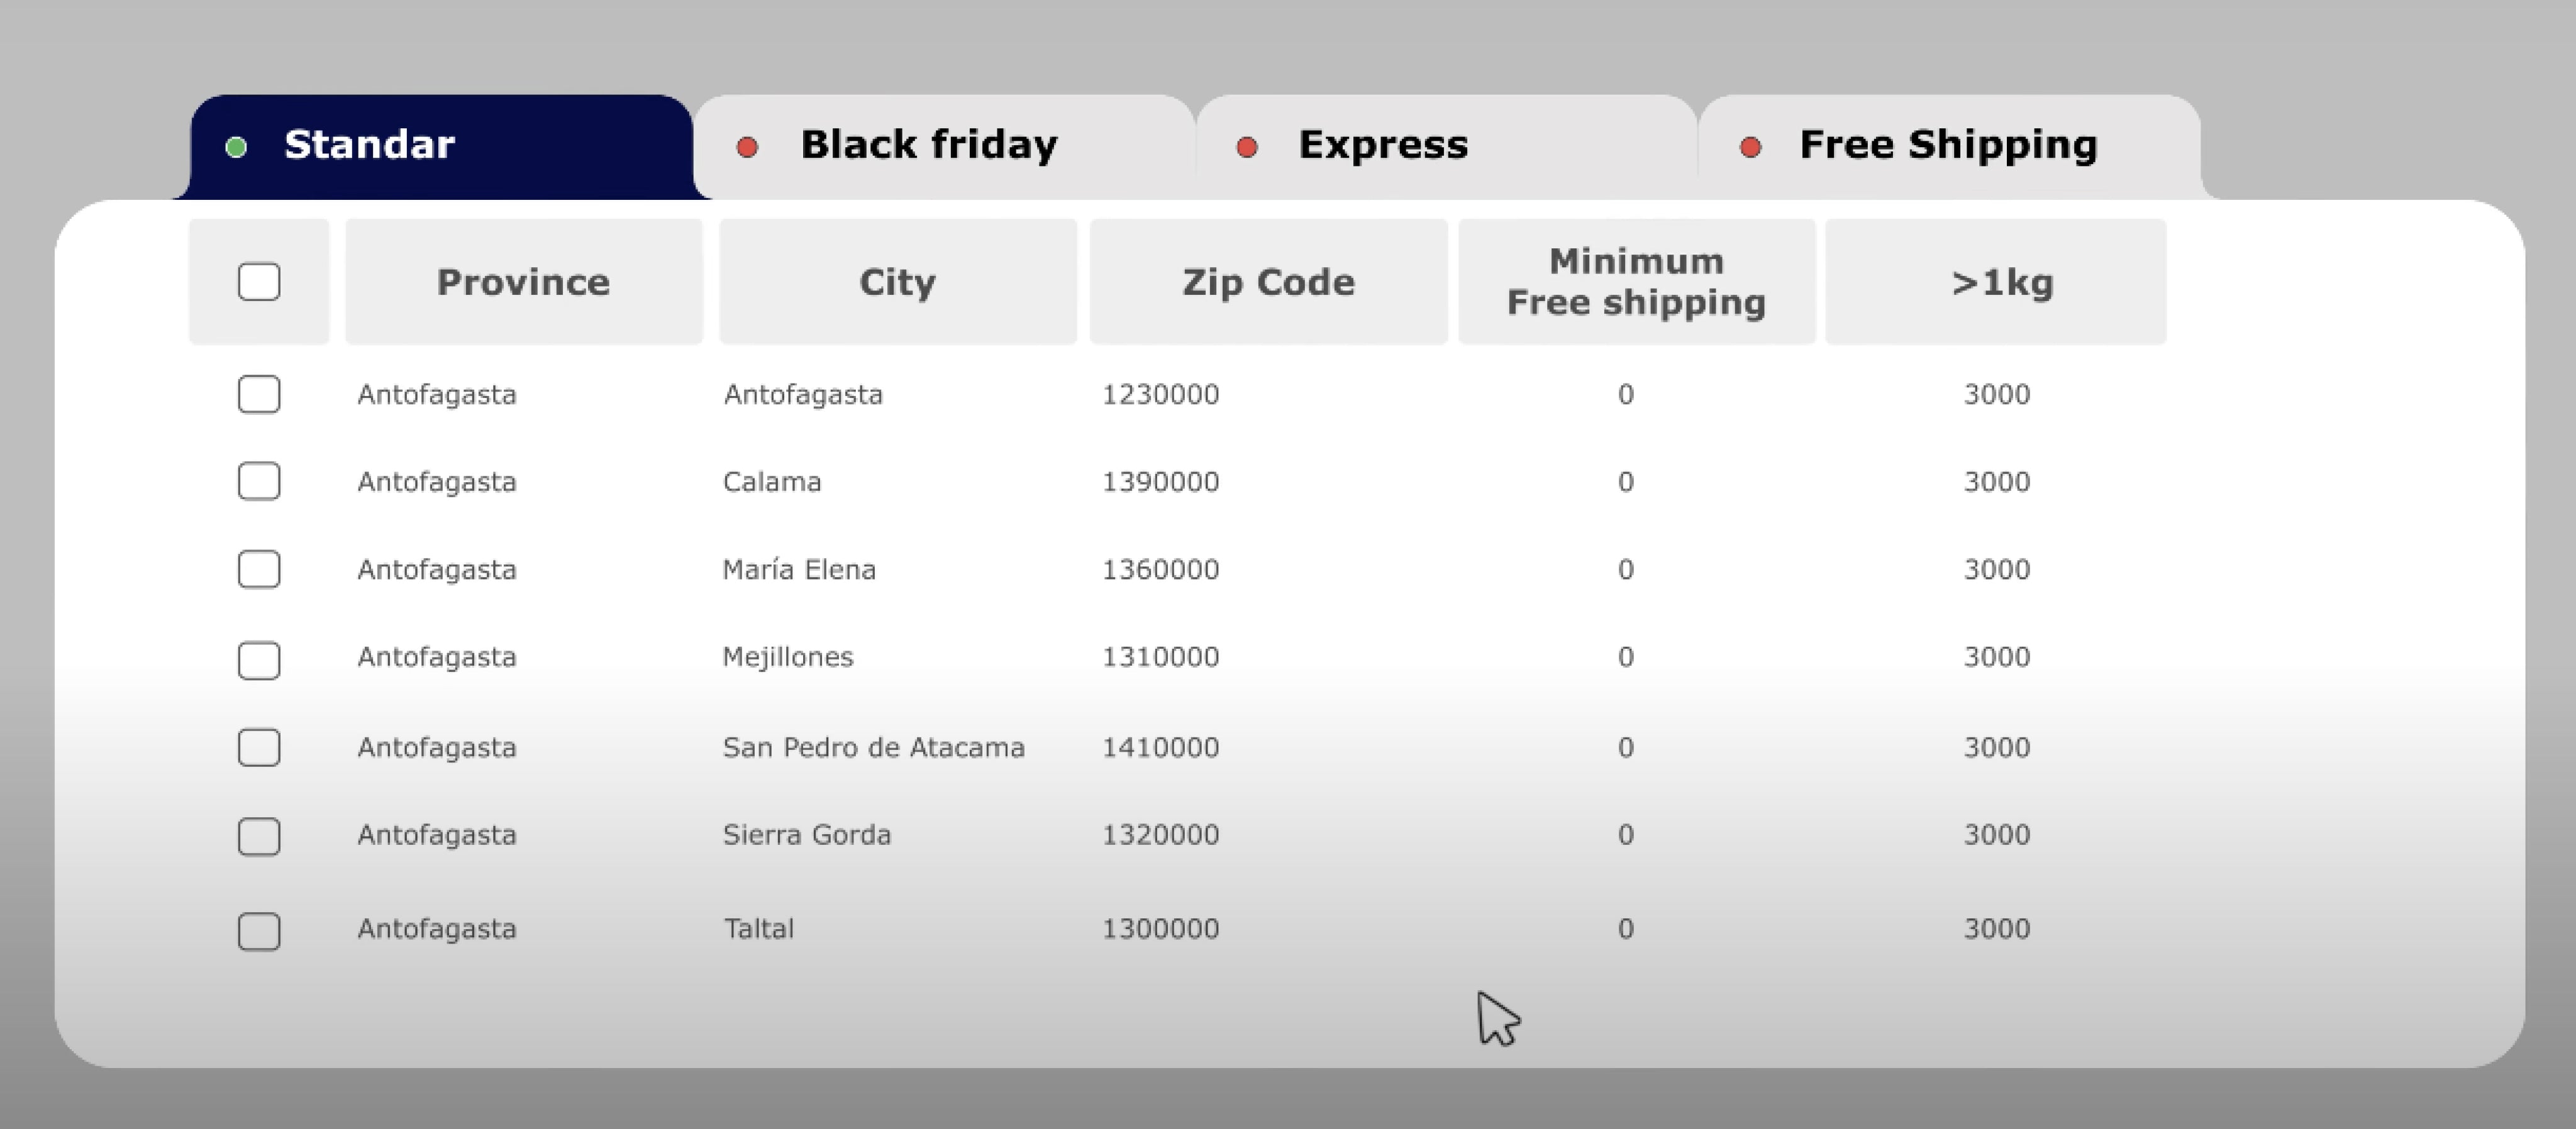
Task: Click the City column header
Action: [x=897, y=283]
